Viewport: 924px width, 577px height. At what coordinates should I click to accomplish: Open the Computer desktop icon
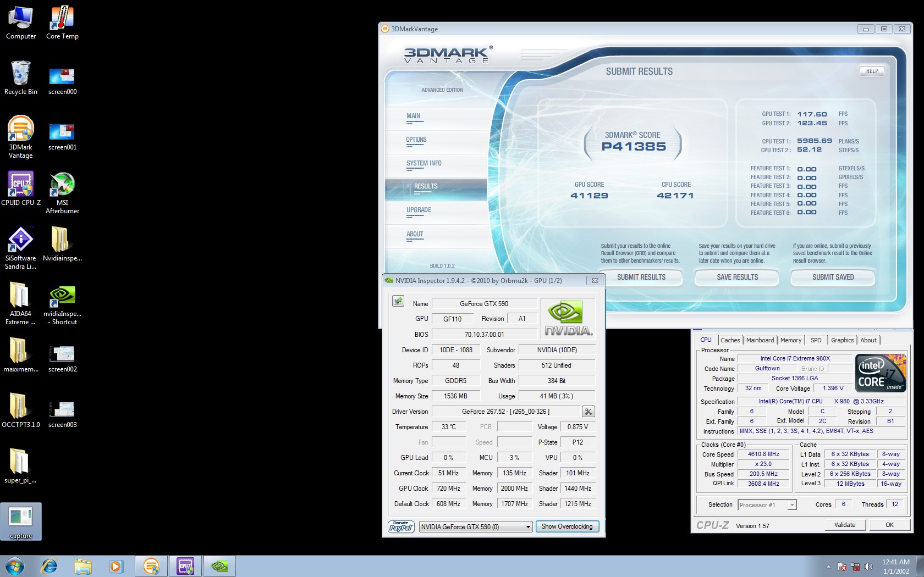tap(21, 23)
